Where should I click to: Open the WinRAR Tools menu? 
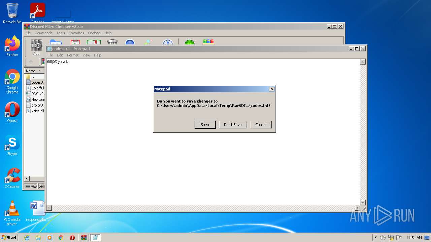61,33
